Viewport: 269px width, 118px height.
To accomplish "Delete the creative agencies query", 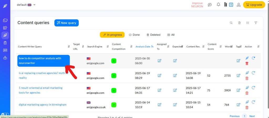I will pyautogui.click(x=247, y=78).
